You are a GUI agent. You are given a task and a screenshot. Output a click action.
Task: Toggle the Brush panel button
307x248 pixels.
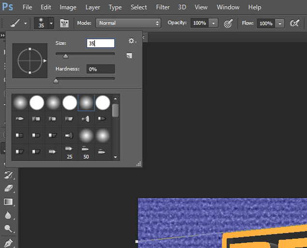pyautogui.click(x=64, y=23)
